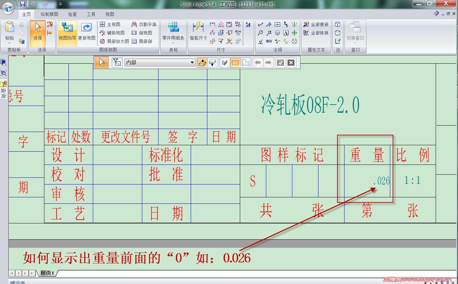Expand the 零件明细表 dropdown arrow
This screenshot has height=284, width=458.
173,43
